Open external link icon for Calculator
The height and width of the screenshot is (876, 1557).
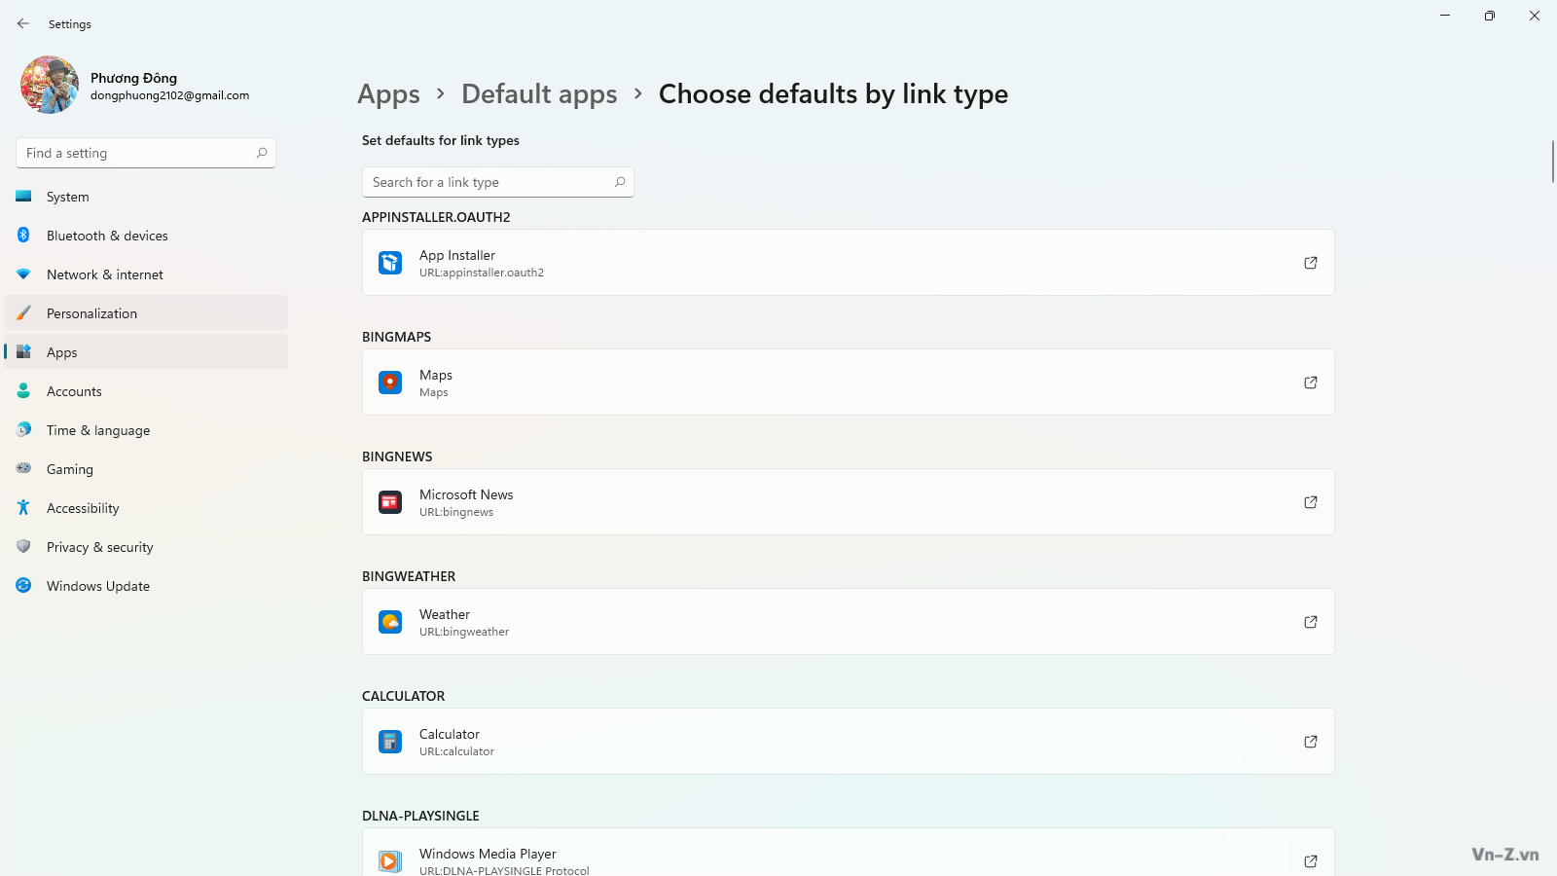(1311, 742)
